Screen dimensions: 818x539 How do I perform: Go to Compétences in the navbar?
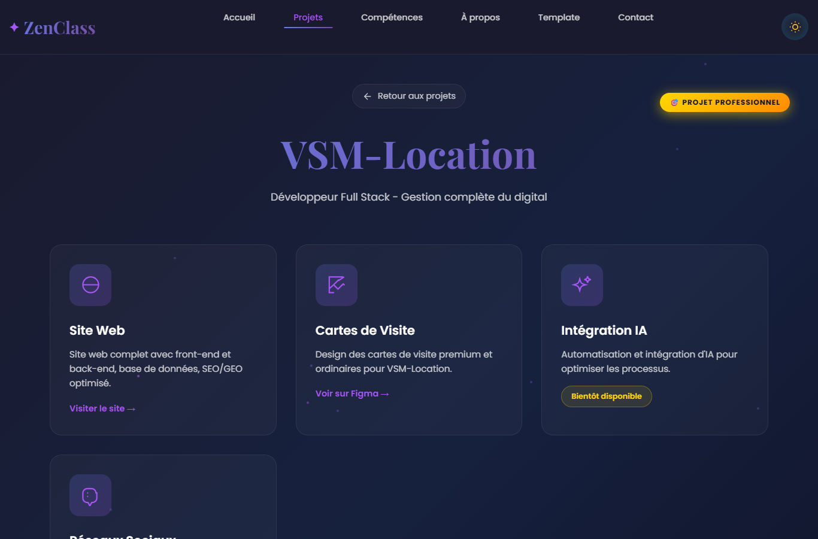pos(392,17)
